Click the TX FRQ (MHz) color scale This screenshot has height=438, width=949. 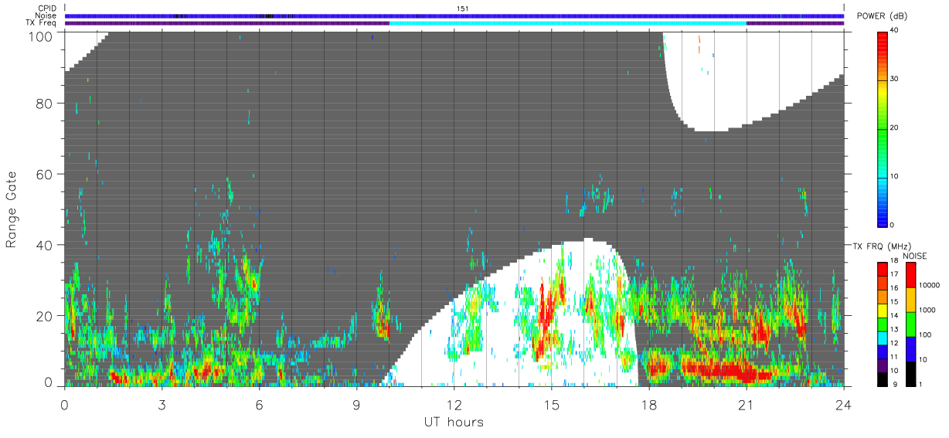point(883,324)
